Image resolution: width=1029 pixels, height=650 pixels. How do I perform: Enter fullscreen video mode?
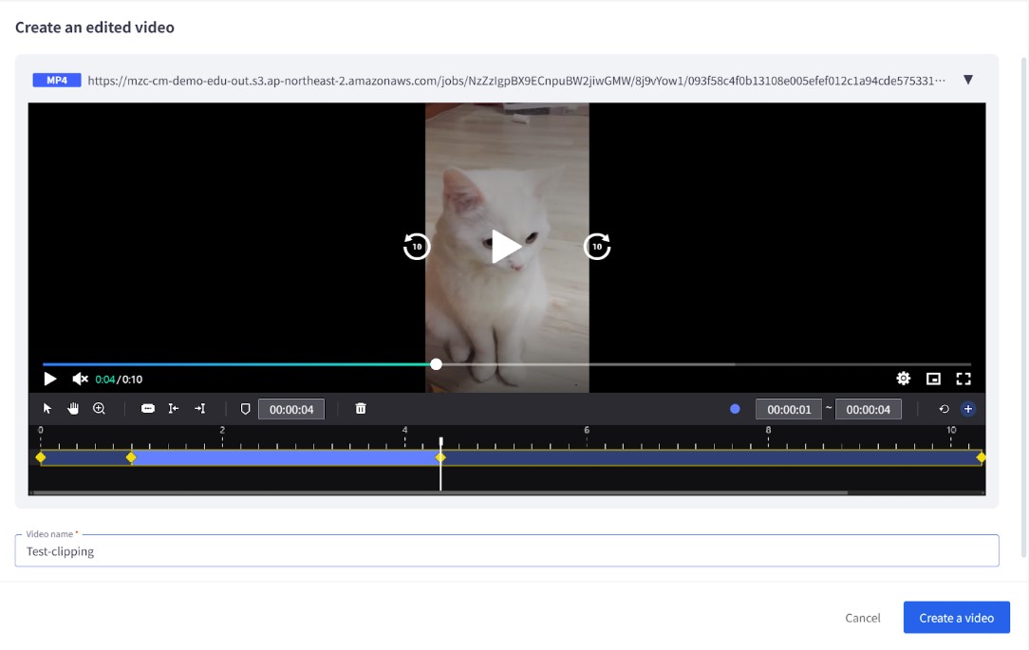[963, 379]
